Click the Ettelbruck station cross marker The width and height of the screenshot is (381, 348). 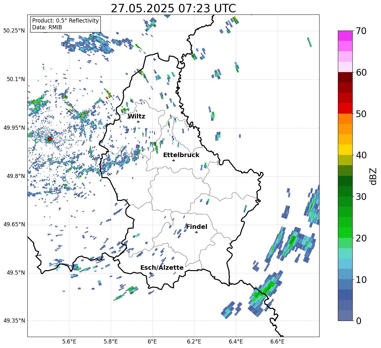pos(173,160)
